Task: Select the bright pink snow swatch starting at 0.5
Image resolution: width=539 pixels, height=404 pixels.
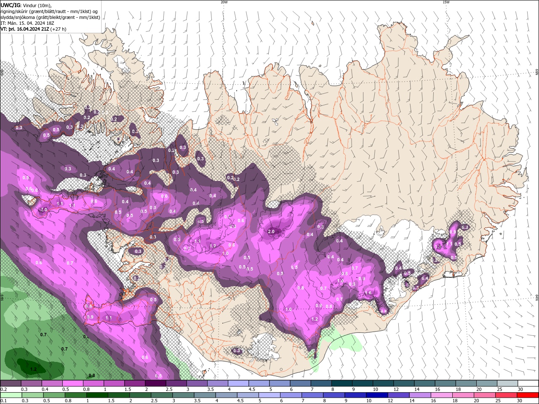Action: 72,383
